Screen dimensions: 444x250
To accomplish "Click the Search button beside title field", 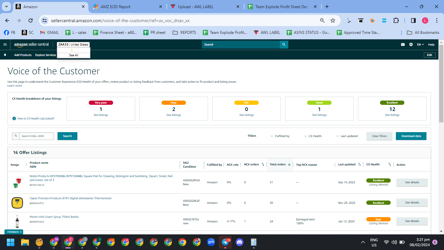I will 67,136.
